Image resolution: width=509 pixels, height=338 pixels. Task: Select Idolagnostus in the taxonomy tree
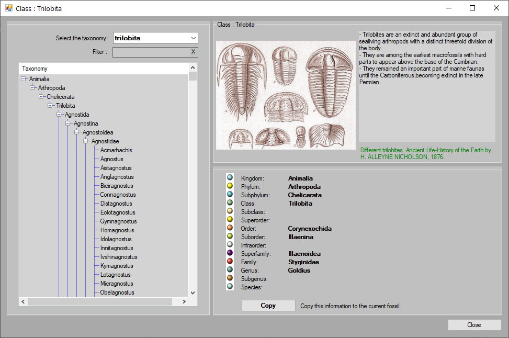coord(116,239)
